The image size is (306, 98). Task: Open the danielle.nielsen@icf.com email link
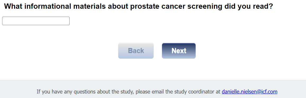click(x=249, y=92)
